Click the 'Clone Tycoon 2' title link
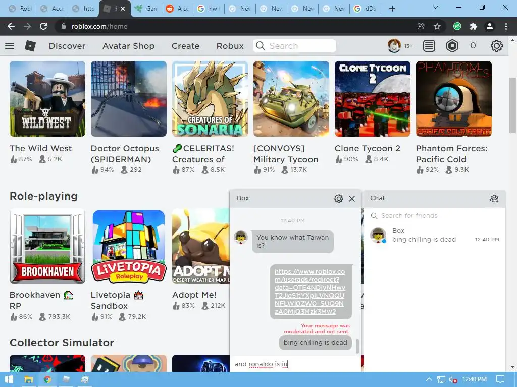The image size is (517, 387). 368,149
